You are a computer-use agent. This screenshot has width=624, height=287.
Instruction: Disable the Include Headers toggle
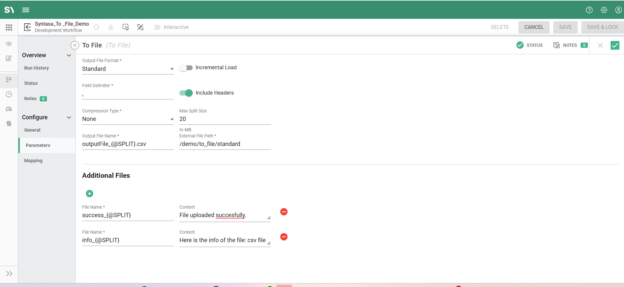click(186, 93)
